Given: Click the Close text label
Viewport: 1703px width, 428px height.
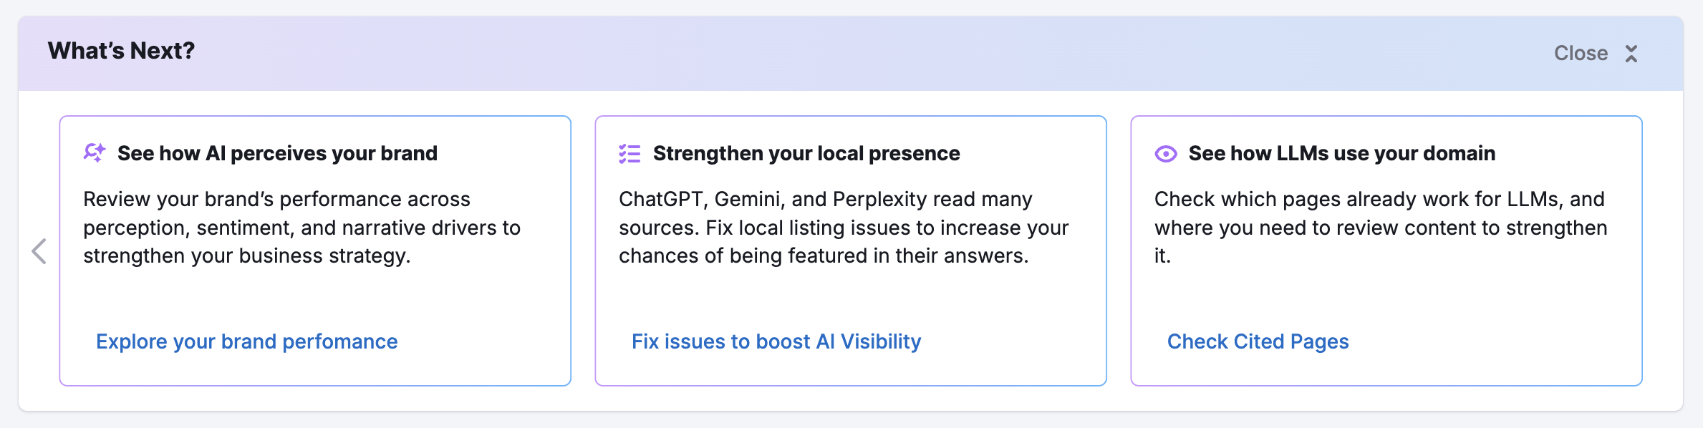Looking at the screenshot, I should tap(1581, 54).
